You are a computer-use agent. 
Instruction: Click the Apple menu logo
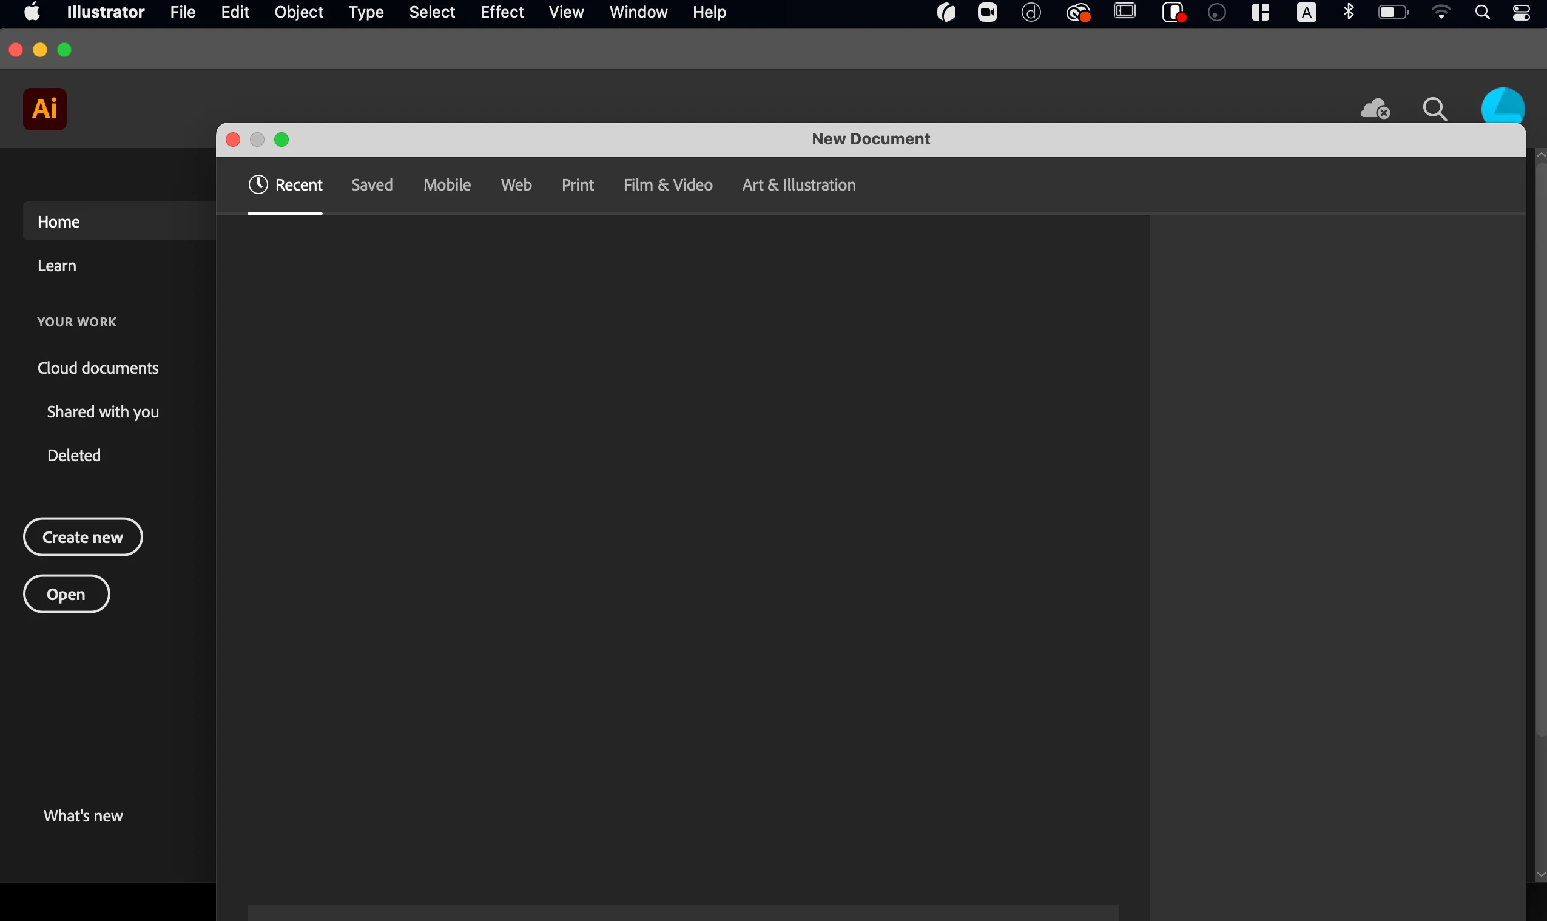click(x=32, y=12)
